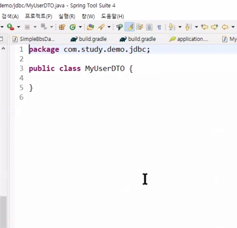Viewport: 237px width, 228px height.
Task: Click line number 6 in the gutter
Action: [x=22, y=97]
